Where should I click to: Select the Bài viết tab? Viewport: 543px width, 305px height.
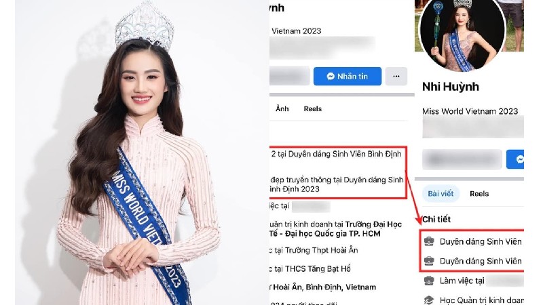point(441,194)
